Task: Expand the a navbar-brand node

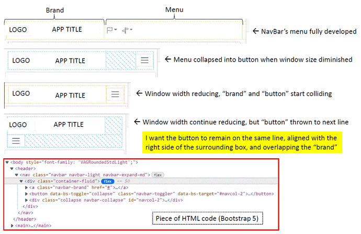Action: (x=26, y=188)
